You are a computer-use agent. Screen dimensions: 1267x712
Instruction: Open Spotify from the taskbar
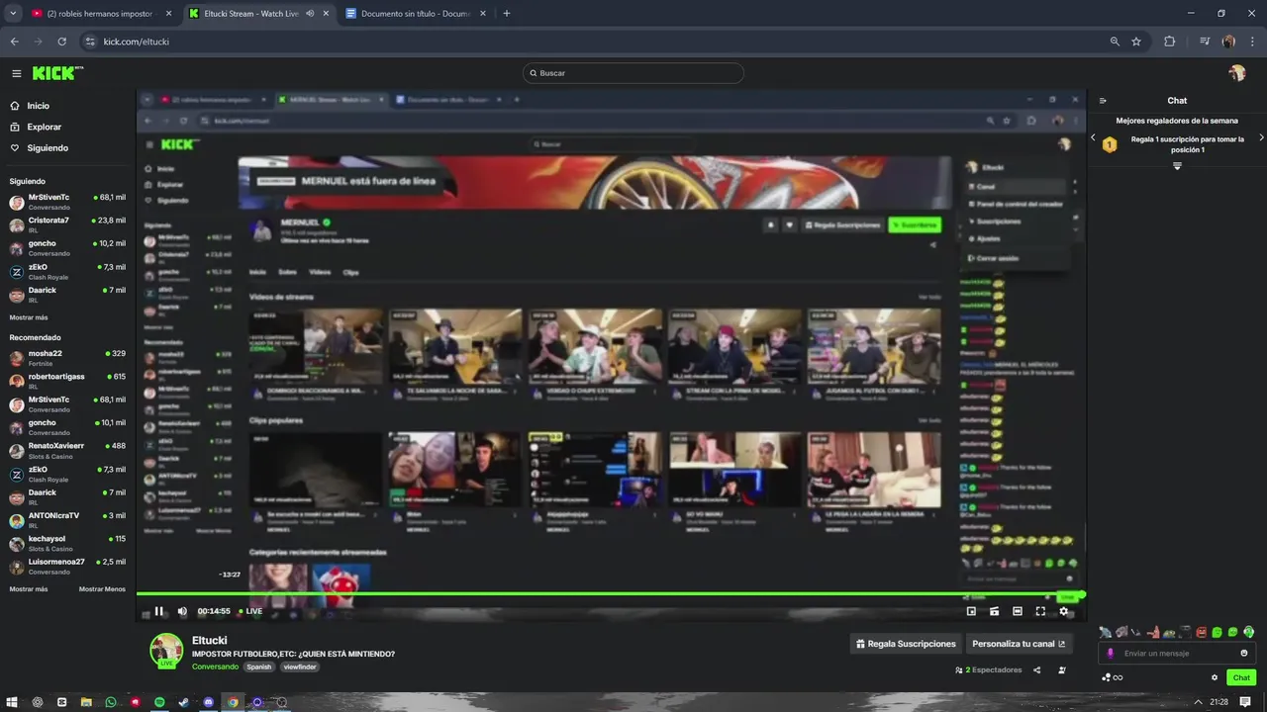[x=159, y=702]
